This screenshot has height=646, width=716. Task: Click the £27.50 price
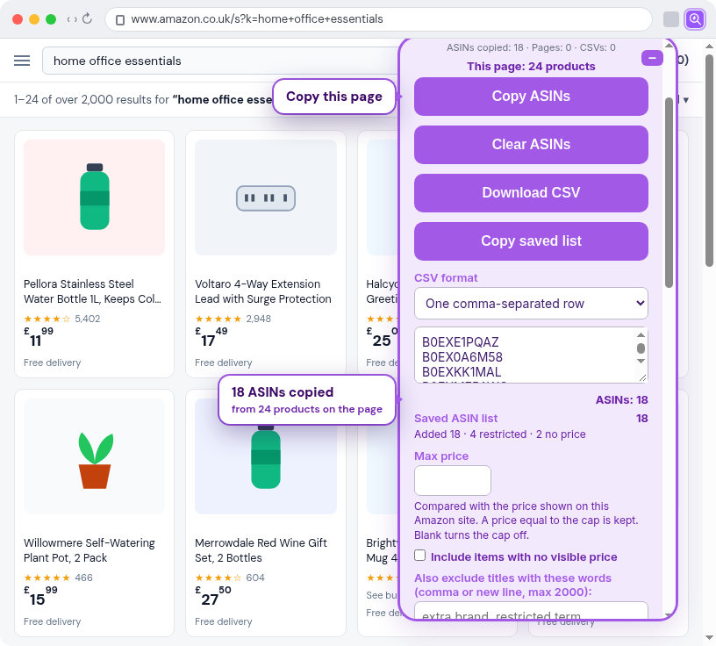[213, 596]
